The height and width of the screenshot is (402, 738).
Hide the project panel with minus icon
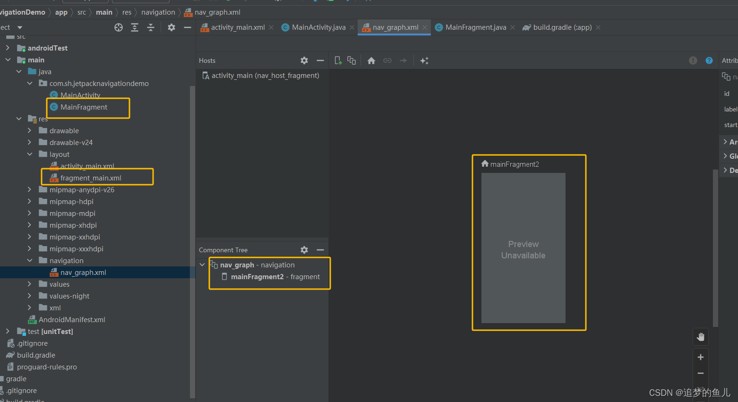[x=188, y=27]
